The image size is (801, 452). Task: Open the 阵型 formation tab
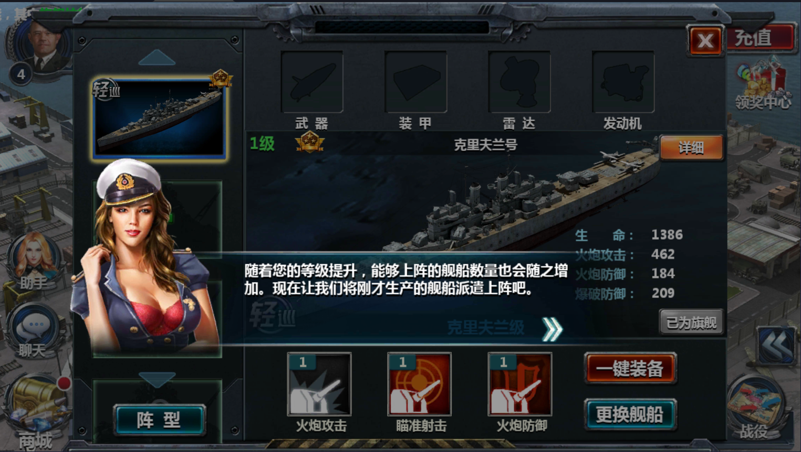coord(159,419)
